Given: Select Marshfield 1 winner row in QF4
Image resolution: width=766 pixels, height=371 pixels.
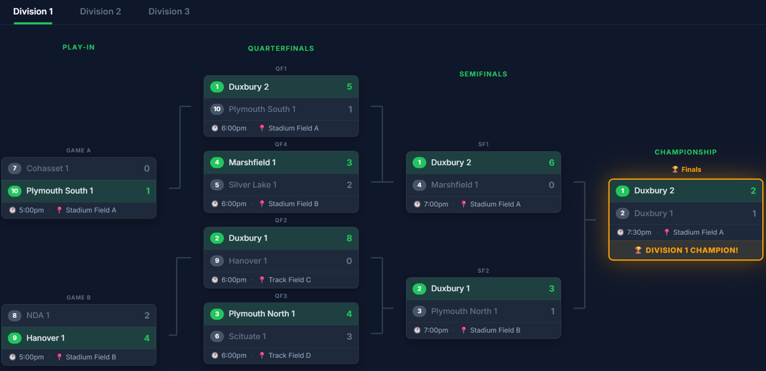Looking at the screenshot, I should coord(281,163).
